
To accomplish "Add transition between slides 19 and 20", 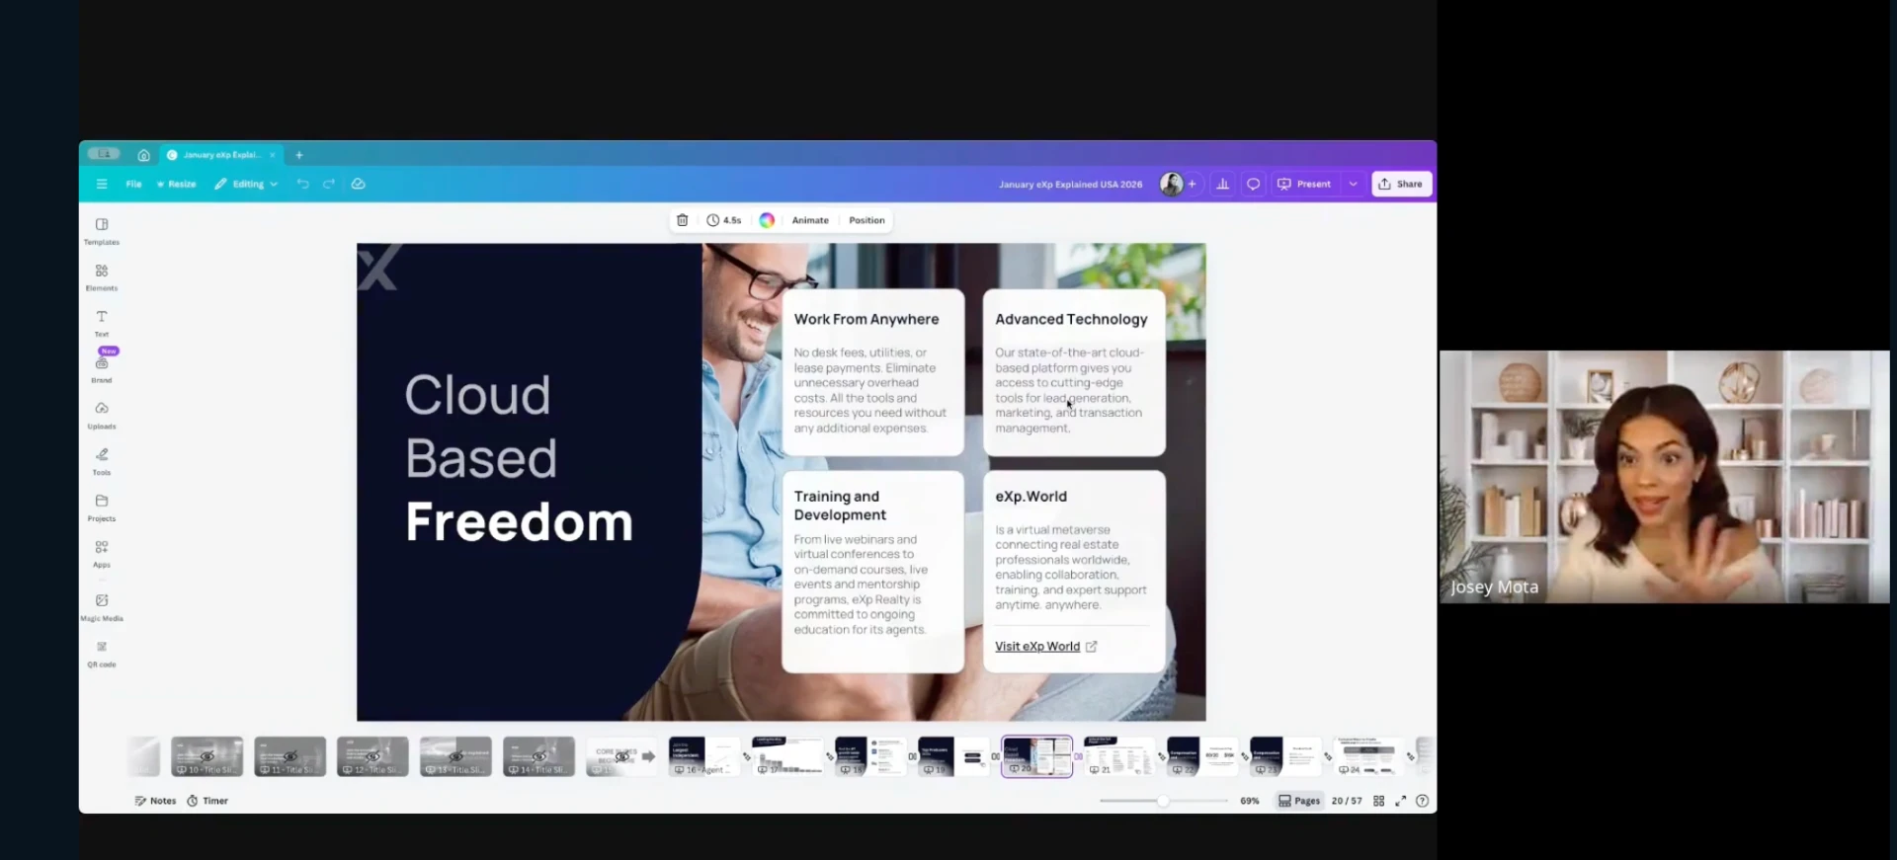I will [x=995, y=756].
